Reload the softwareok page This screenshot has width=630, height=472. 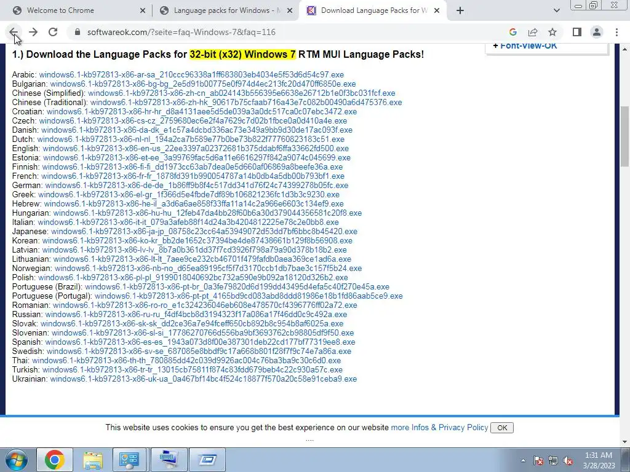[53, 32]
